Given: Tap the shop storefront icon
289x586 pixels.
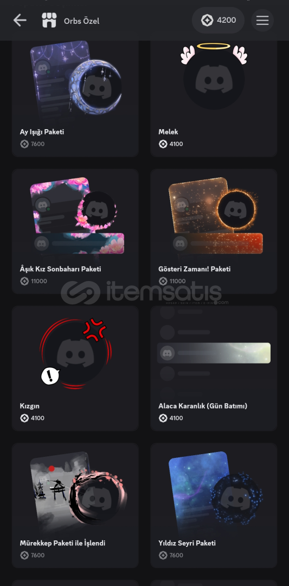Looking at the screenshot, I should point(49,21).
